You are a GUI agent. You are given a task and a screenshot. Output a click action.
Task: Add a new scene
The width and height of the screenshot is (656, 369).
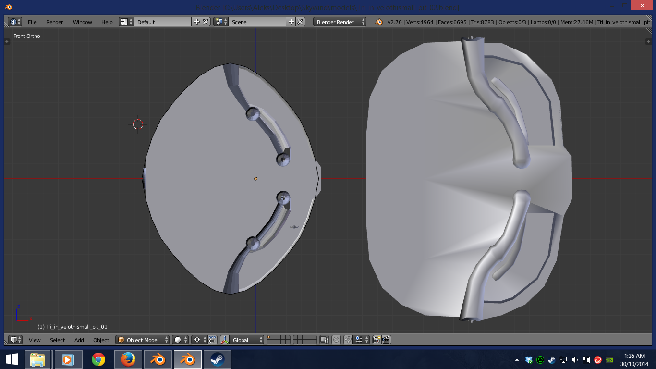point(291,22)
